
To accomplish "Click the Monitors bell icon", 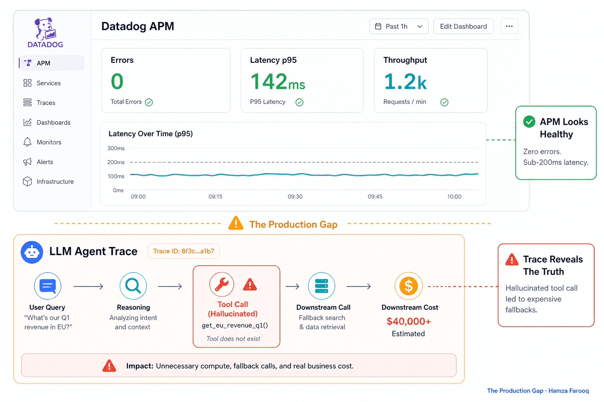I will point(28,142).
